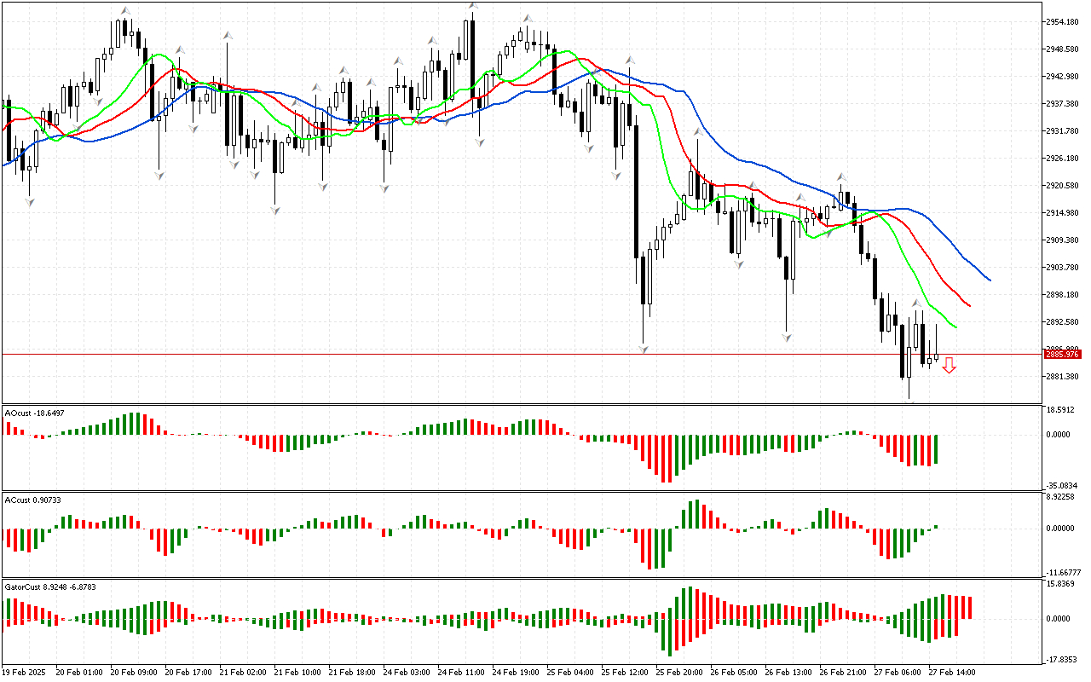The image size is (1091, 682).
Task: Click the 21 Feb 10:00 time label
Action: 297,672
